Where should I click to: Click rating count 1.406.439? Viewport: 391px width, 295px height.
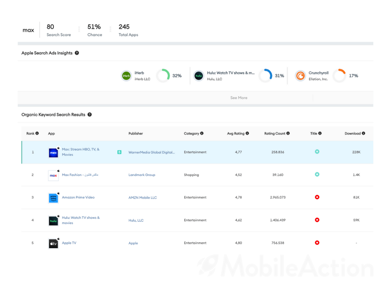[x=277, y=220]
